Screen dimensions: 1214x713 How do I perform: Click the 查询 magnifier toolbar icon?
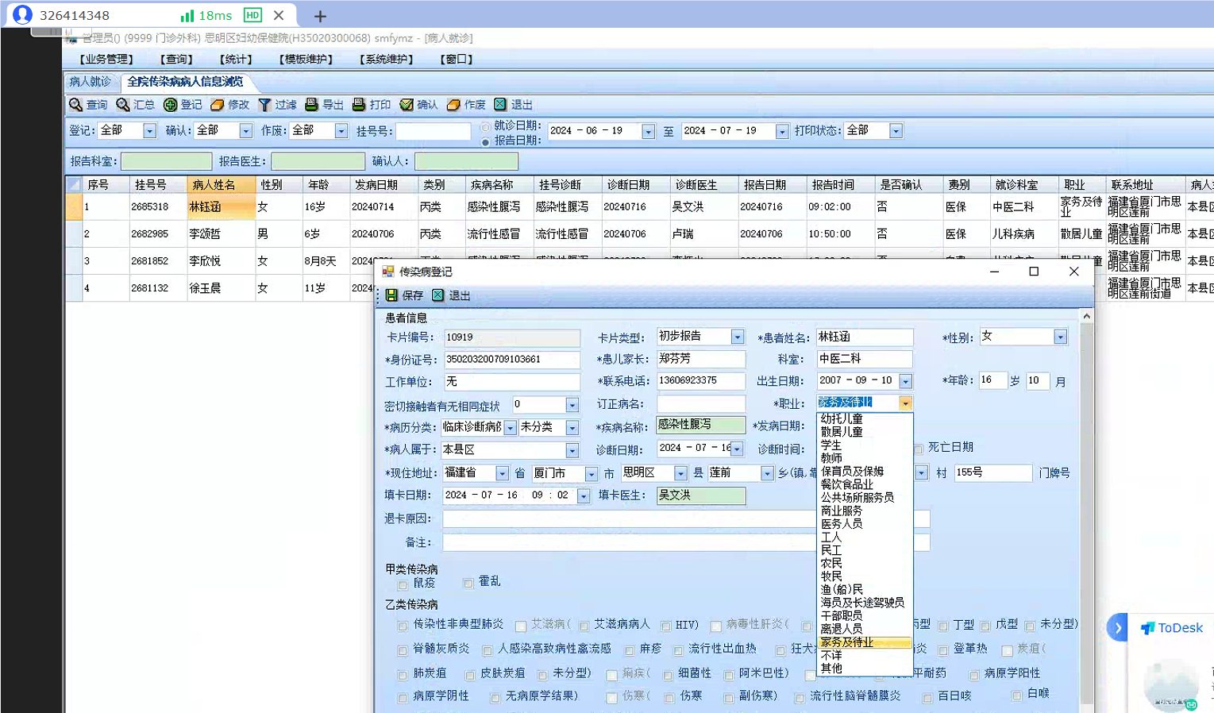pos(76,105)
